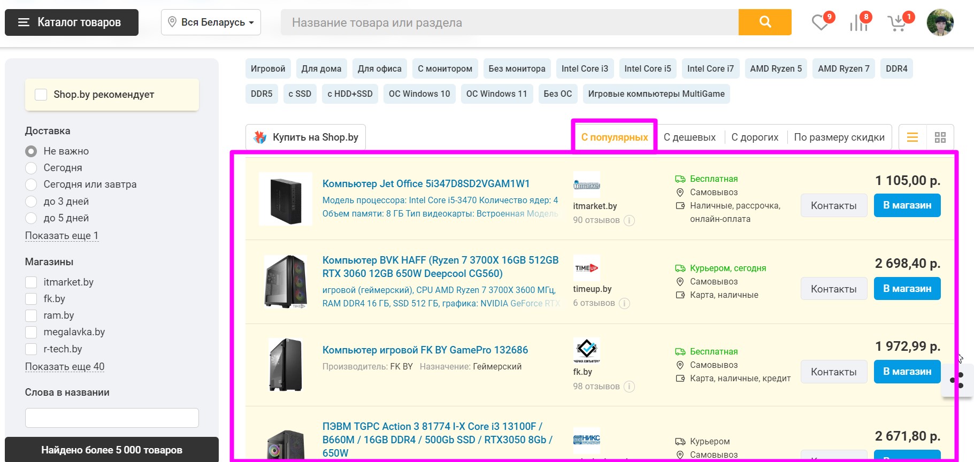Switch to grid view layout

[x=940, y=137]
